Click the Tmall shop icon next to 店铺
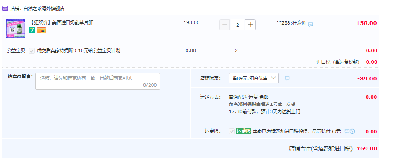 pyautogui.click(x=6, y=8)
